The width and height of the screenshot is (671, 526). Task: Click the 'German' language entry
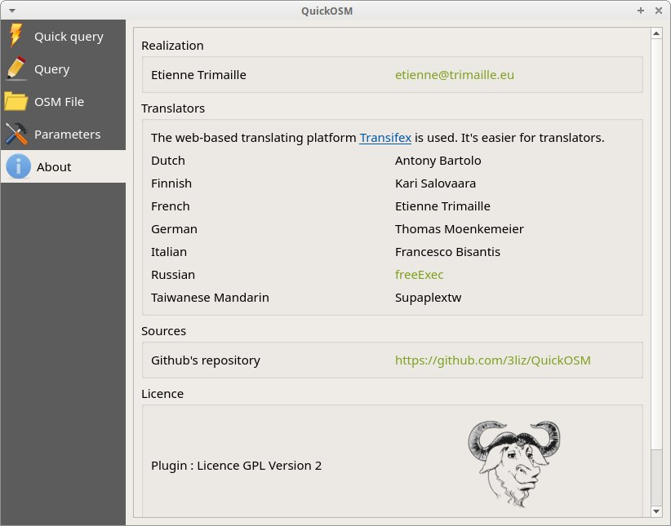pos(174,229)
